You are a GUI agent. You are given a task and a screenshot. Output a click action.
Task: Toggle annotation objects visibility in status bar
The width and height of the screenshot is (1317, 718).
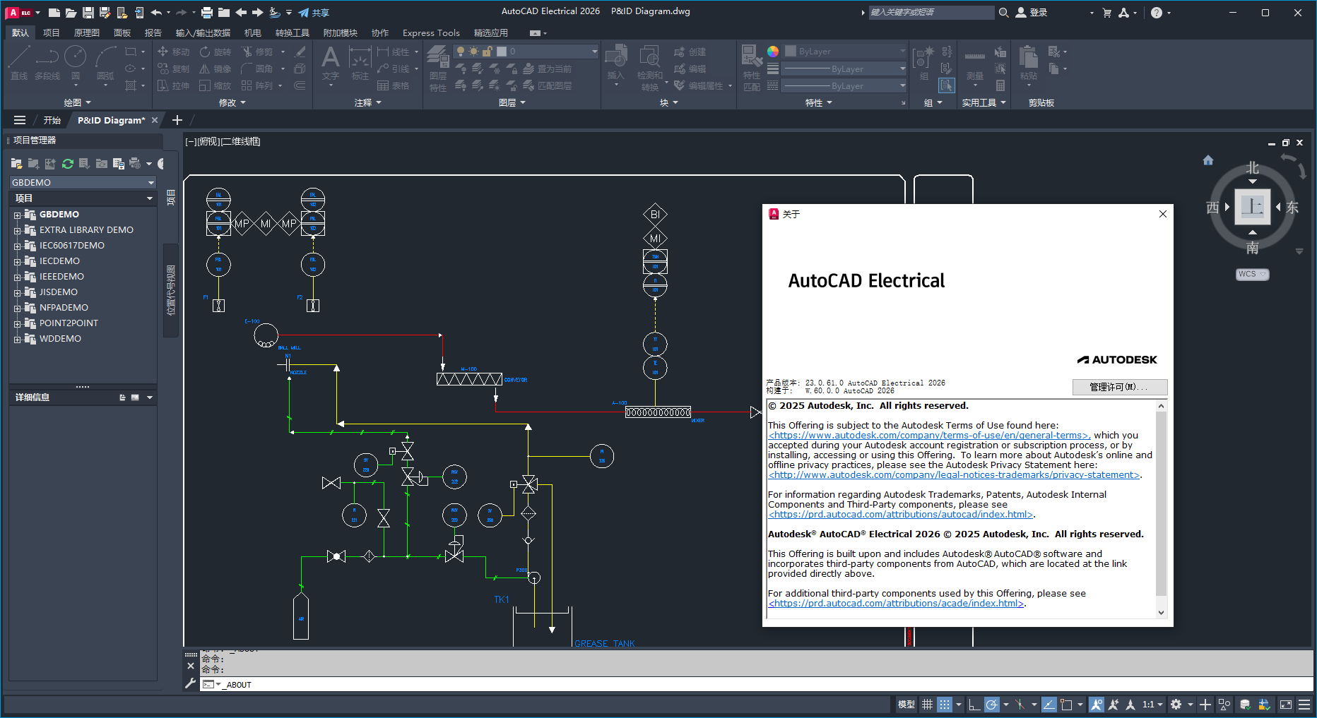coord(1097,705)
